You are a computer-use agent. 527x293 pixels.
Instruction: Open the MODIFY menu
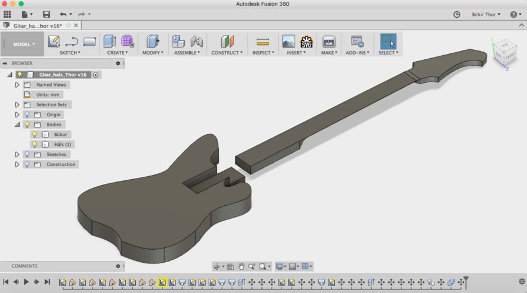[x=152, y=53]
